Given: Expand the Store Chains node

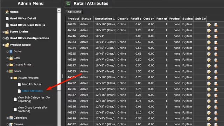Looking at the screenshot, I should 3,32.
